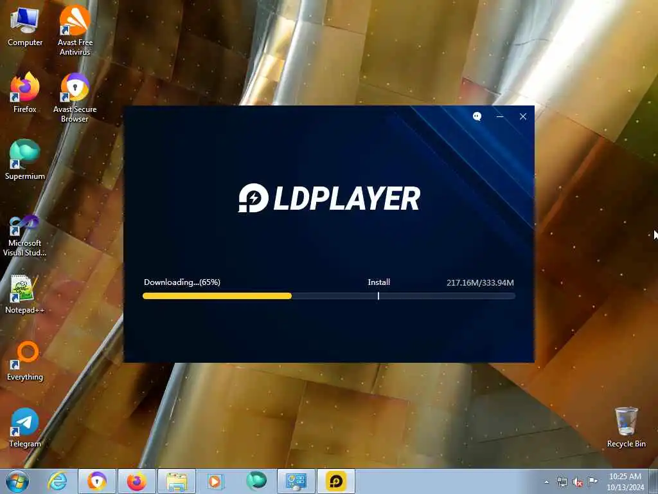
Task: Open the LDPlayer installer chat support icon
Action: point(477,116)
